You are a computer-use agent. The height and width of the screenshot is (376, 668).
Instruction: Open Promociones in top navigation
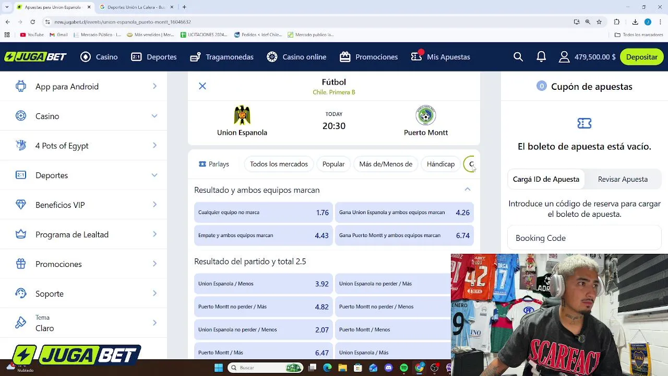coord(368,57)
